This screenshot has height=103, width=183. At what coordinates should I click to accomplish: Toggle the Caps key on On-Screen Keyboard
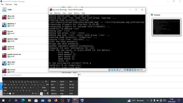pyautogui.click(x=5, y=88)
